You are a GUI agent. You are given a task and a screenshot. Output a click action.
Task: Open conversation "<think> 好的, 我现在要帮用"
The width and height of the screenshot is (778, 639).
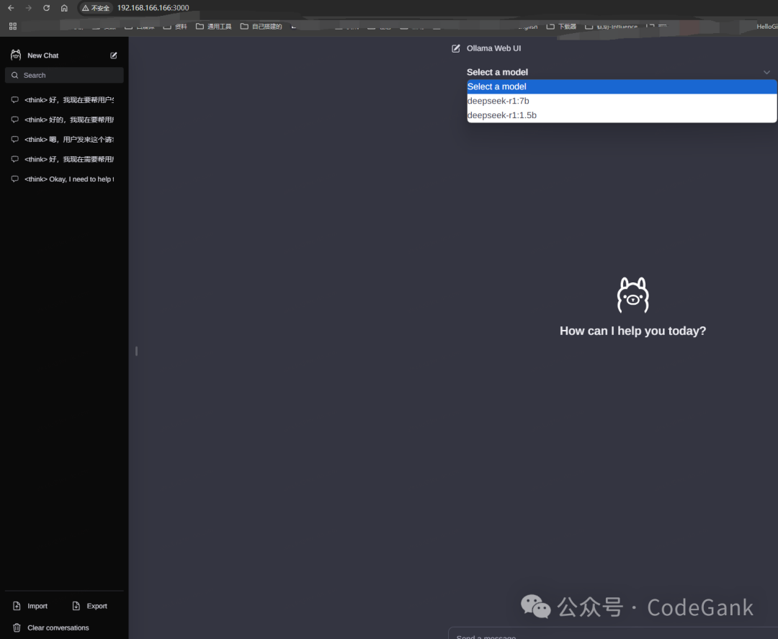65,120
